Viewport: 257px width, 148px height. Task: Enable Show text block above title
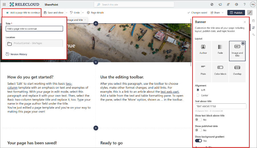click(198, 120)
